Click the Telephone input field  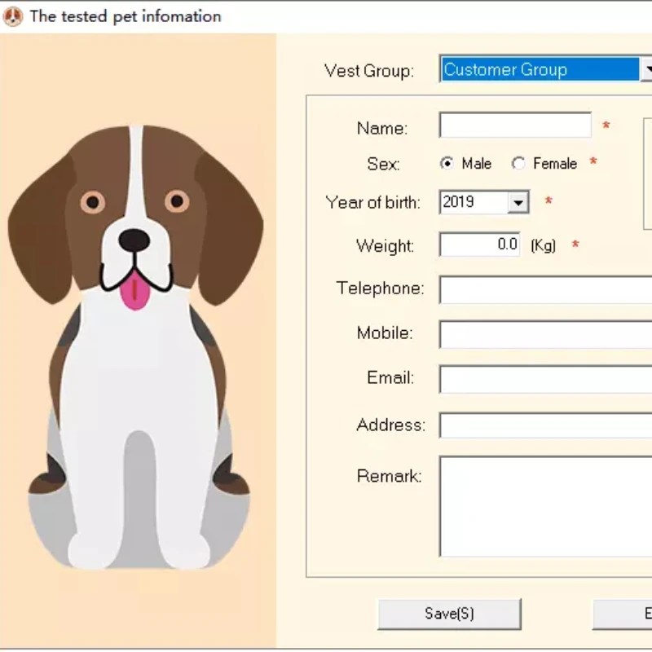(546, 289)
